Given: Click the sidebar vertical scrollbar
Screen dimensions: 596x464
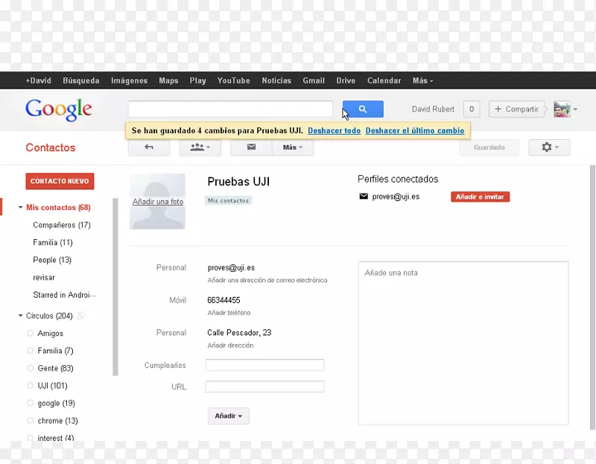Looking at the screenshot, I should 115,287.
